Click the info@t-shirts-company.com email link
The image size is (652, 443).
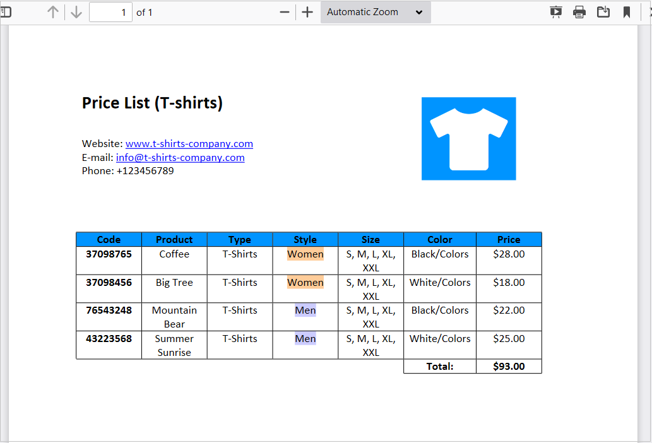[180, 158]
